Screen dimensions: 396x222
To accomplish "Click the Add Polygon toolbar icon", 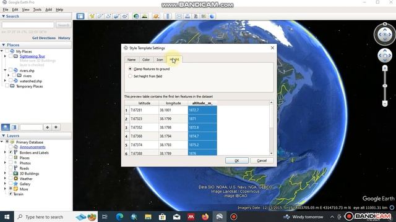I will (100, 17).
